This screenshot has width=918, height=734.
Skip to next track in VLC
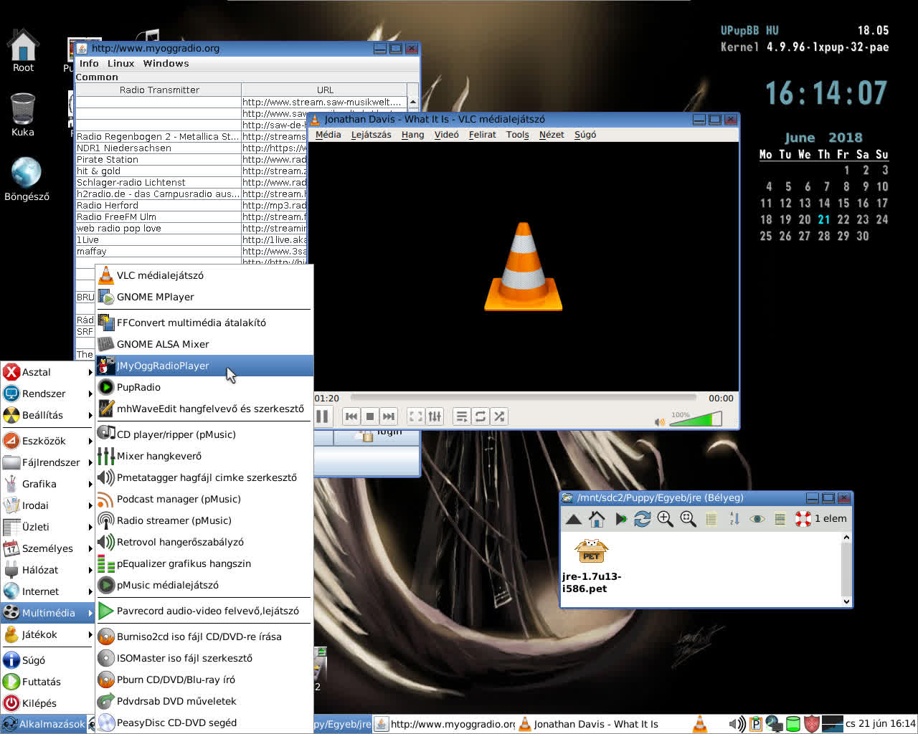389,416
